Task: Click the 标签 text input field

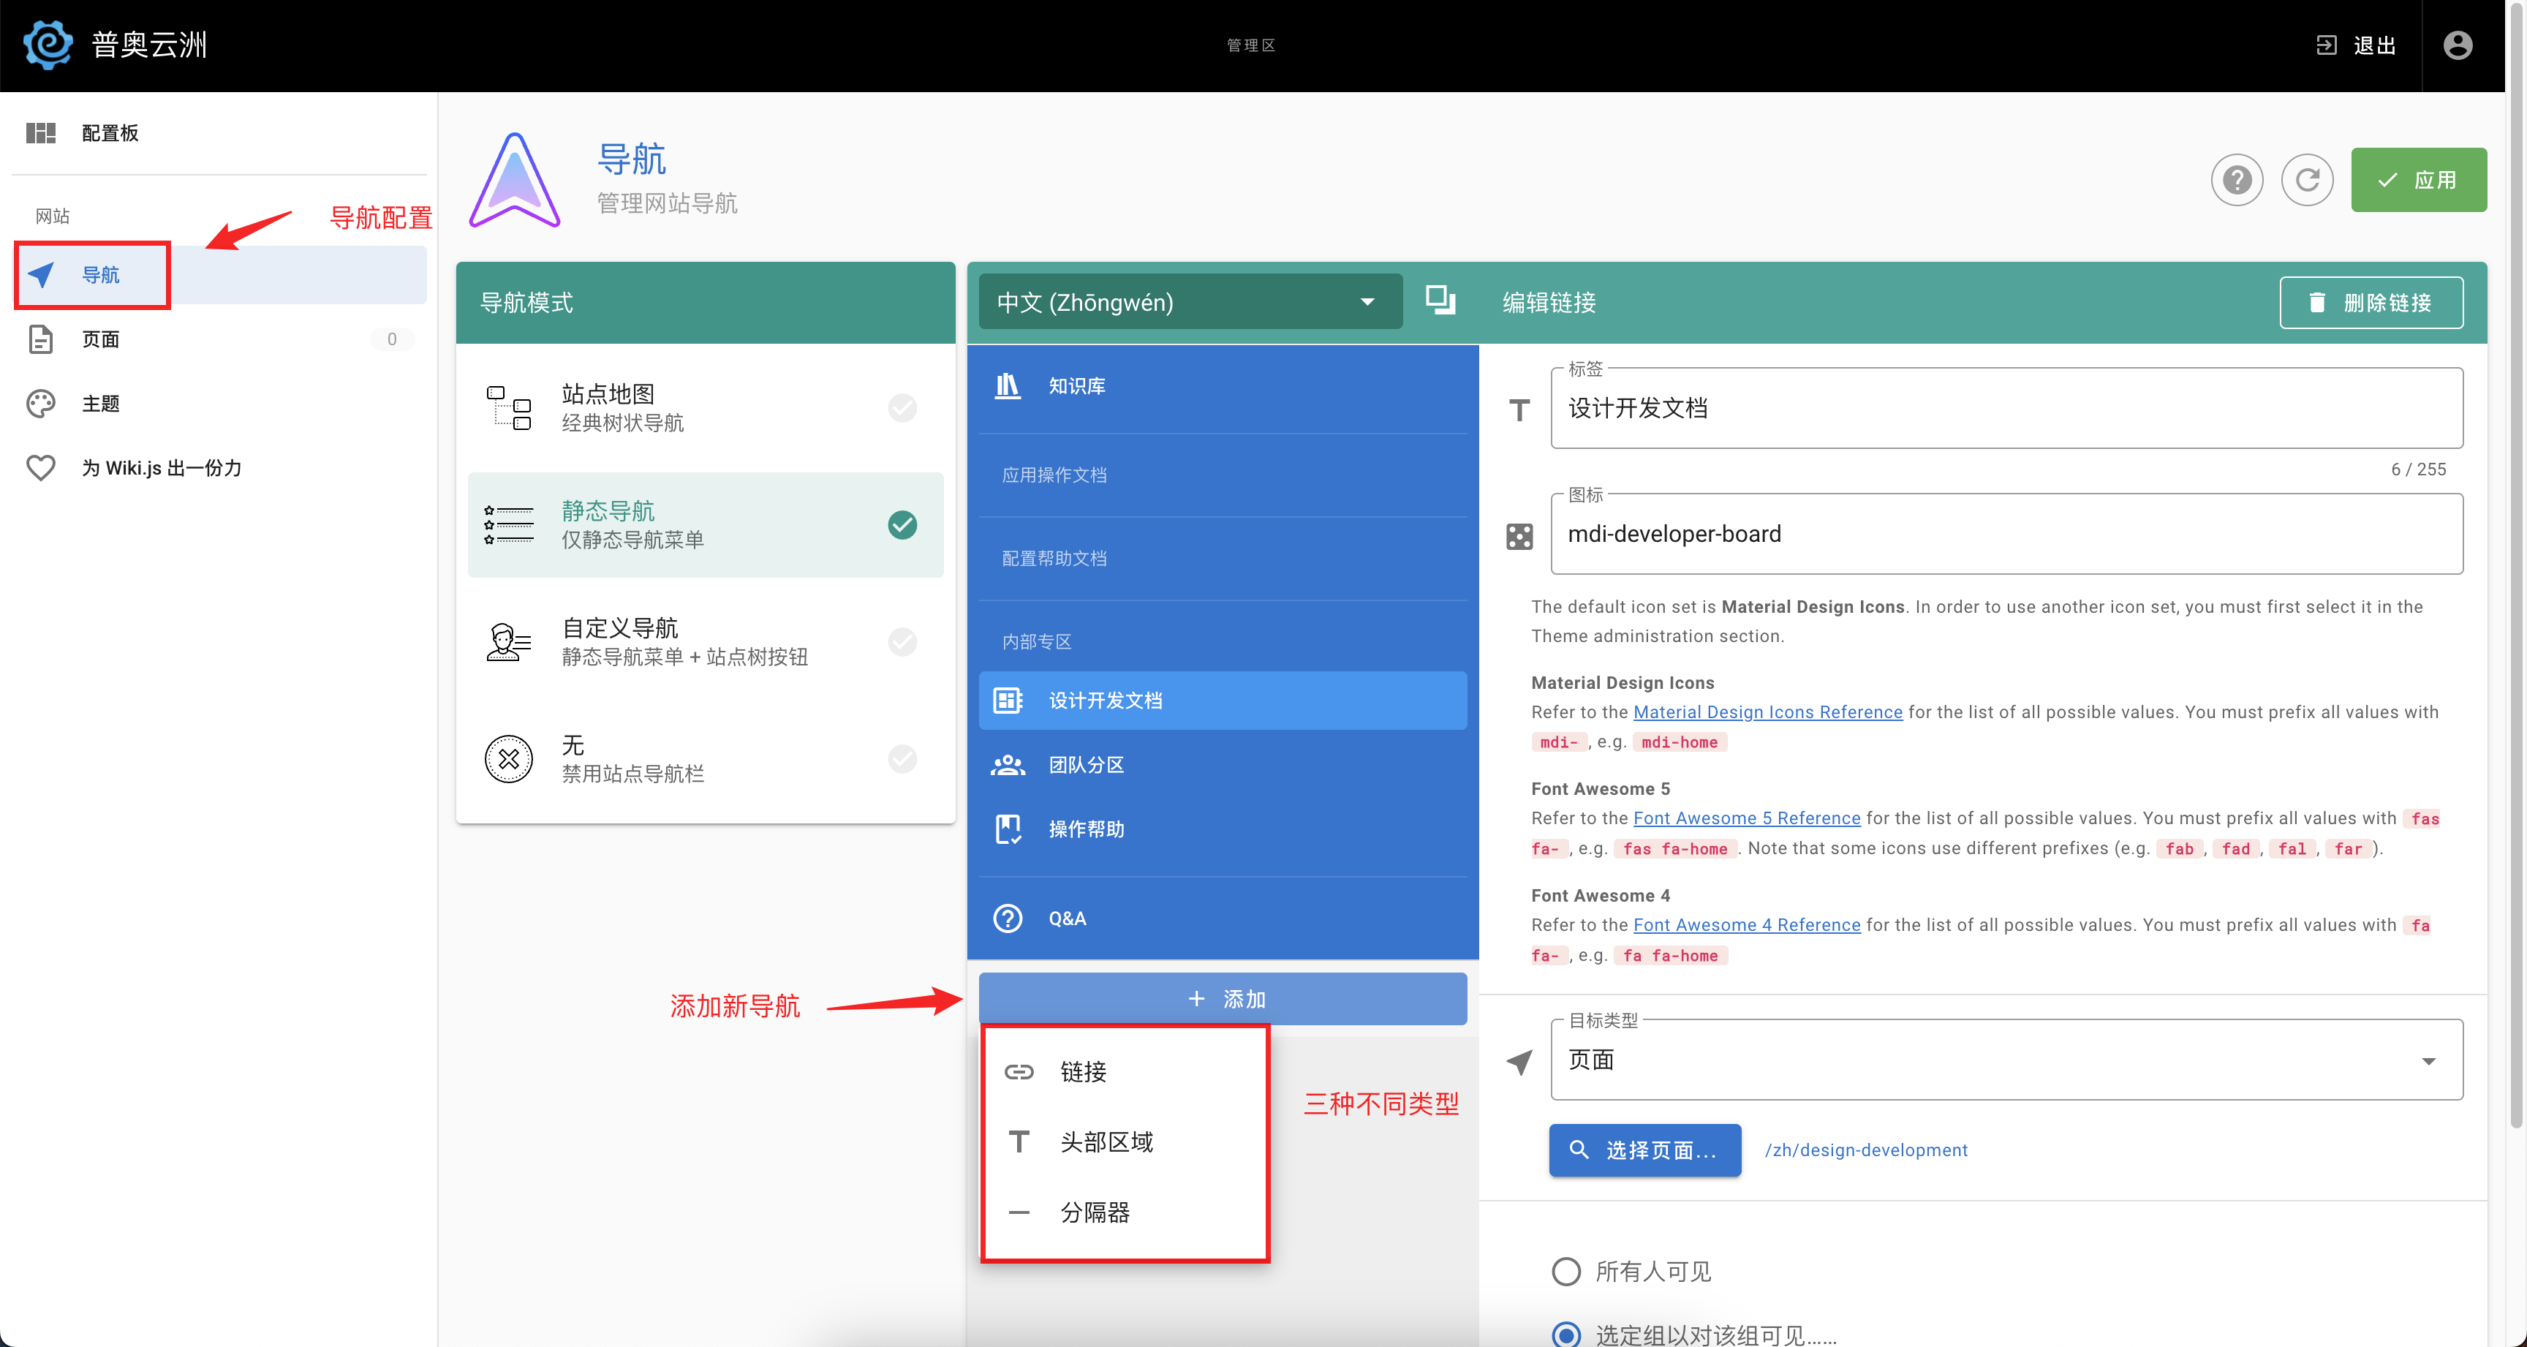Action: (x=2005, y=408)
